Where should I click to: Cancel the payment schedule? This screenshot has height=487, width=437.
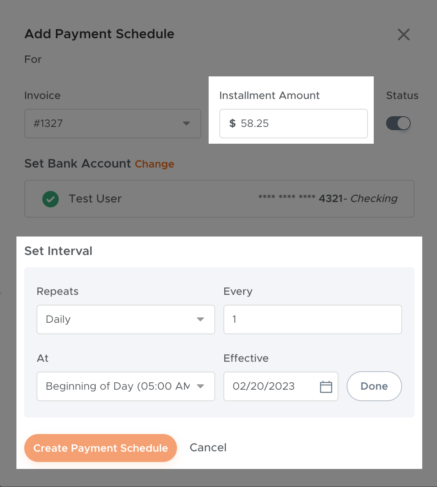tap(208, 448)
